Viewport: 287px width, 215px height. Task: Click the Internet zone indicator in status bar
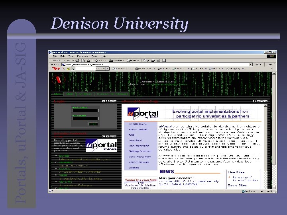[x=257, y=191]
